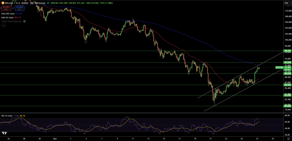Click the 26 date on time axis
Screen dimensions: 292x141
(8, 139)
